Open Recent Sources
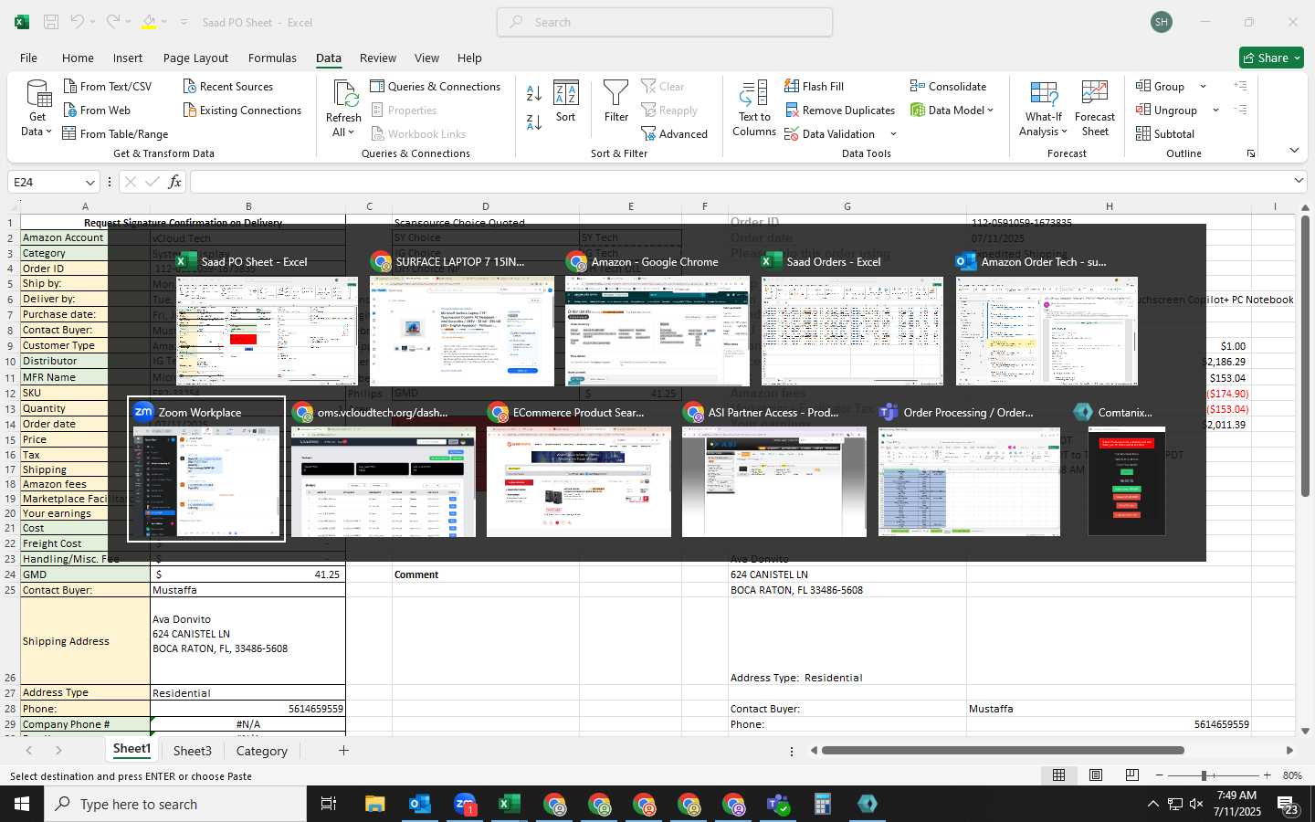This screenshot has width=1315, height=822. (227, 86)
